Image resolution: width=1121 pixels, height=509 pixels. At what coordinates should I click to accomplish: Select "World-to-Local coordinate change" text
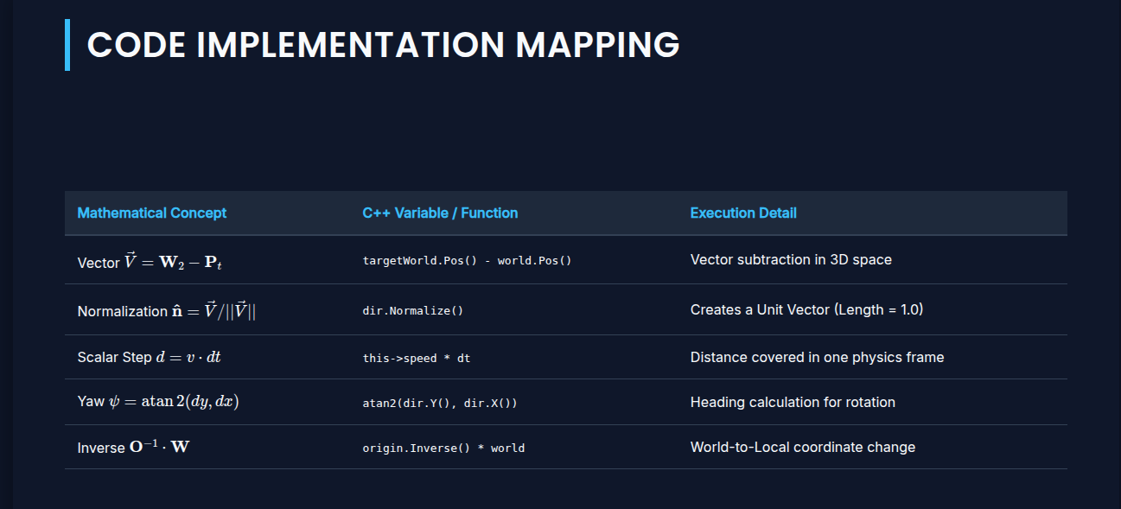803,448
